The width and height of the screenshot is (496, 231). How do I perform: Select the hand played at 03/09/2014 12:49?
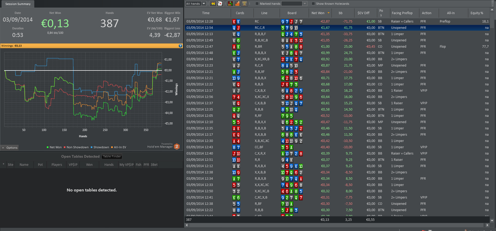tap(337, 40)
